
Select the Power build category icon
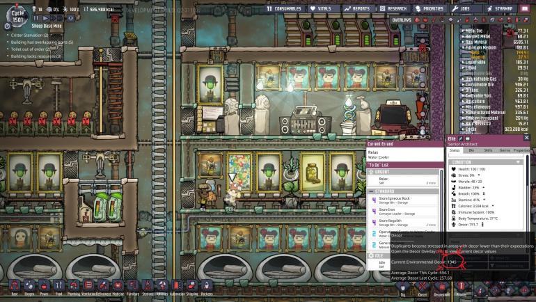45,285
